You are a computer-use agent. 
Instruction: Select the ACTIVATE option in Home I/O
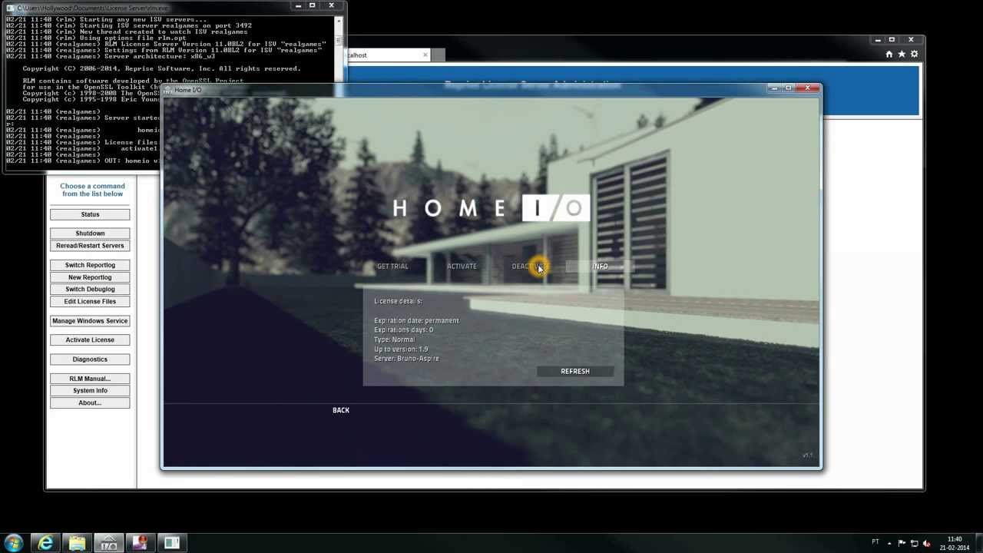[x=462, y=267]
